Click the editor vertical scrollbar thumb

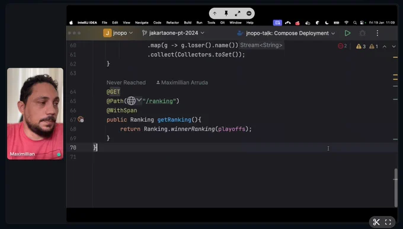pyautogui.click(x=396, y=188)
